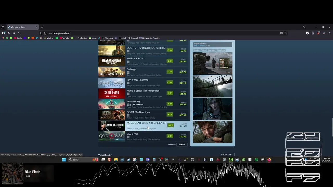The height and width of the screenshot is (187, 333).
Task: Reload the Steam store page
Action: 19,33
